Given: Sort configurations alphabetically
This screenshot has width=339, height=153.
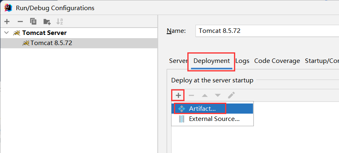Looking at the screenshot, I should (x=60, y=22).
